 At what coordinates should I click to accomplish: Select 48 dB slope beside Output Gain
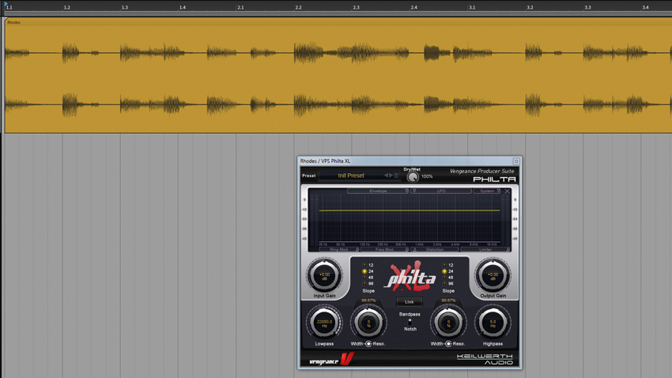(x=444, y=278)
